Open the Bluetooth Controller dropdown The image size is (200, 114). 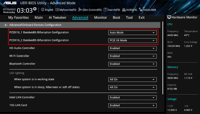click(132, 64)
